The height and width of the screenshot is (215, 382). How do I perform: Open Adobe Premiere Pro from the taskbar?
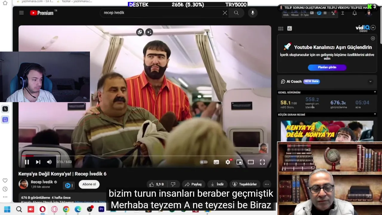101,209
